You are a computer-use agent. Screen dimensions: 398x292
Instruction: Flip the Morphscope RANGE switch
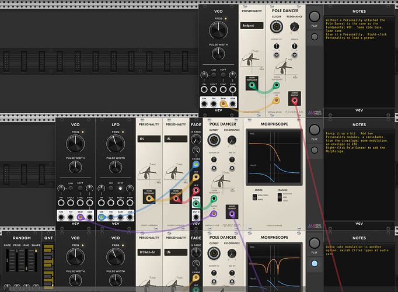[x=280, y=197]
